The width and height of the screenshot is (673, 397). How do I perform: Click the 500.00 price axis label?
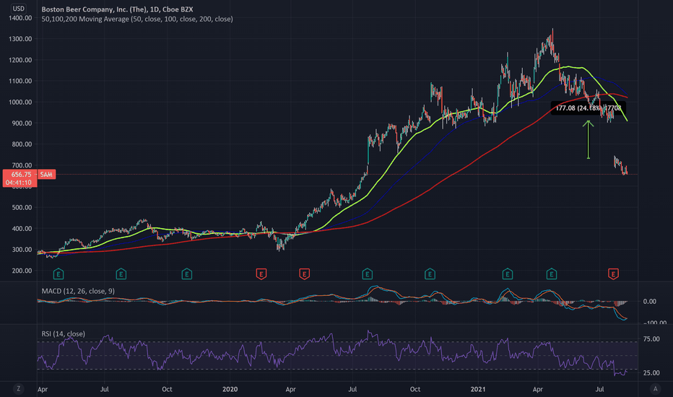22,207
